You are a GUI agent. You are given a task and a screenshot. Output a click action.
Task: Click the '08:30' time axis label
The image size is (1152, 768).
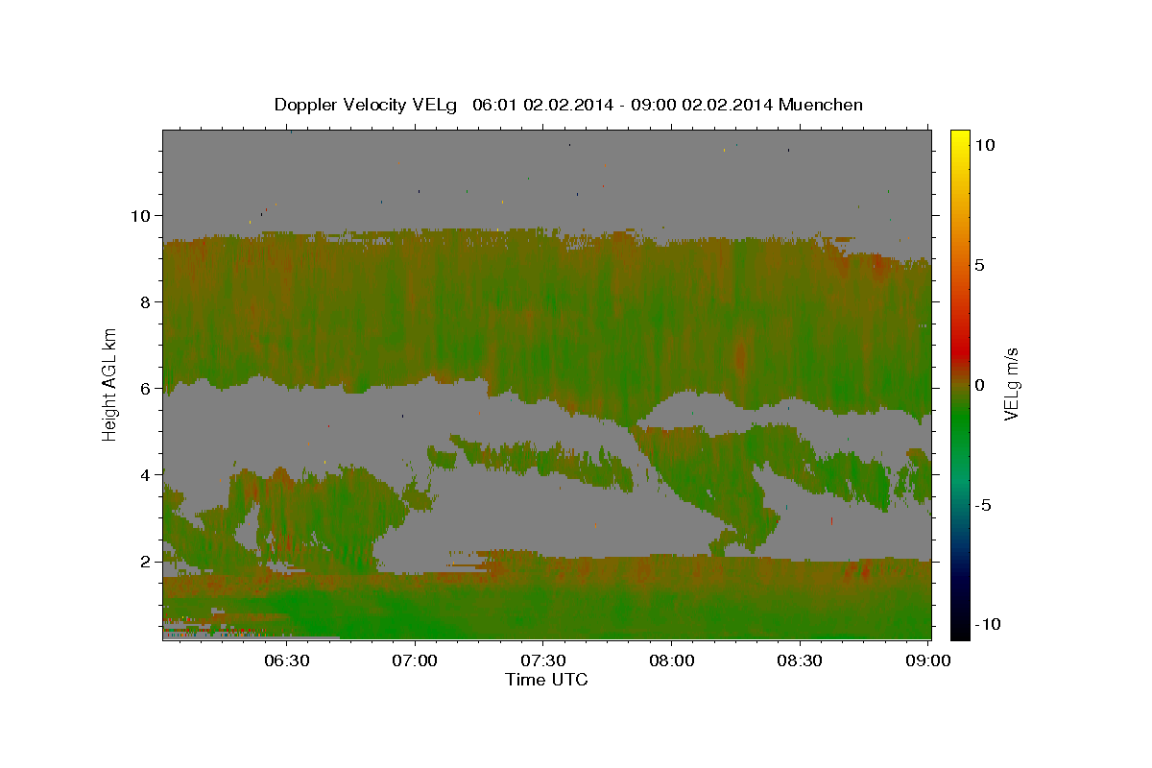(800, 660)
